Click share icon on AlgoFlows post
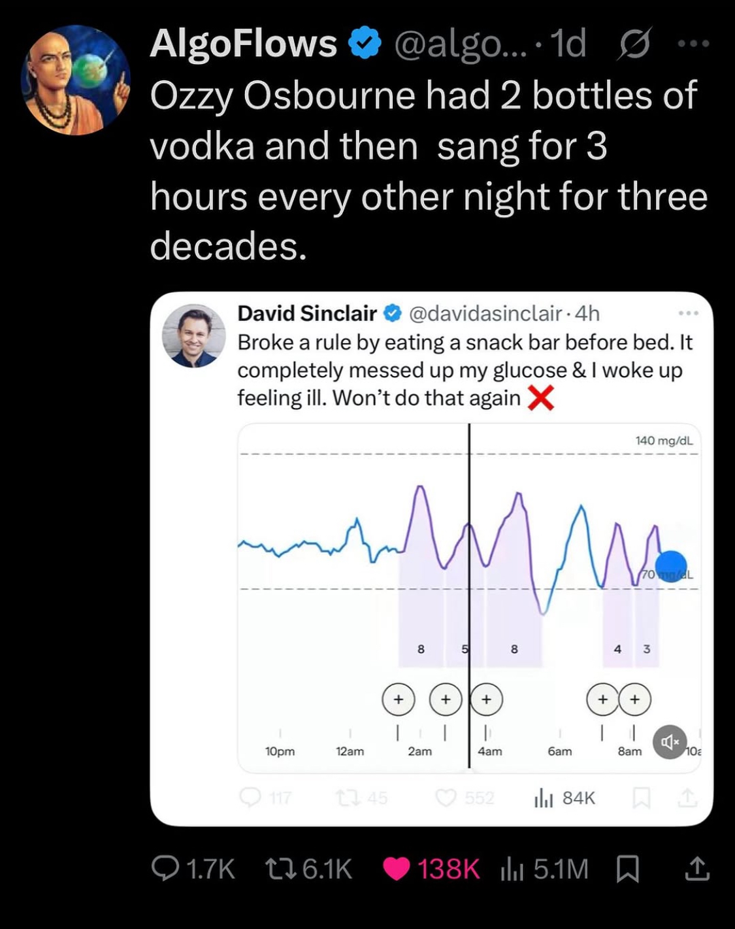Screen dimensions: 735x929 tap(696, 868)
